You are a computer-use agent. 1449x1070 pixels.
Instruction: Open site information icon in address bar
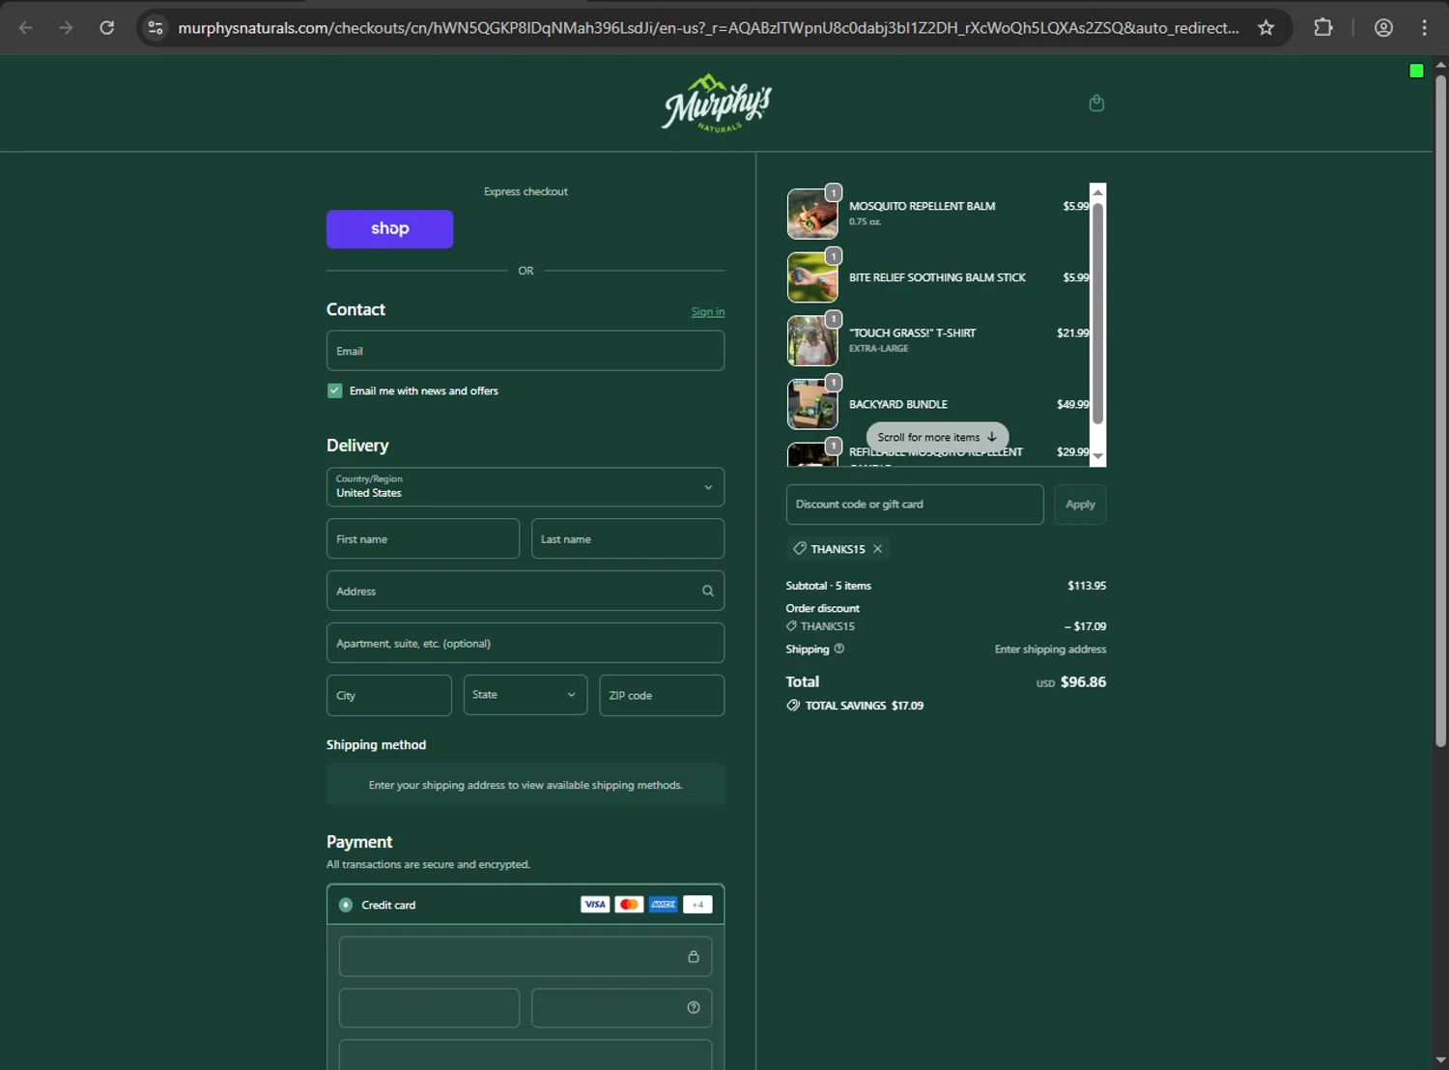pos(156,28)
